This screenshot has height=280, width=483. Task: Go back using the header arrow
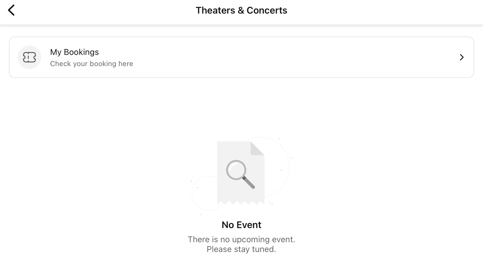click(11, 10)
